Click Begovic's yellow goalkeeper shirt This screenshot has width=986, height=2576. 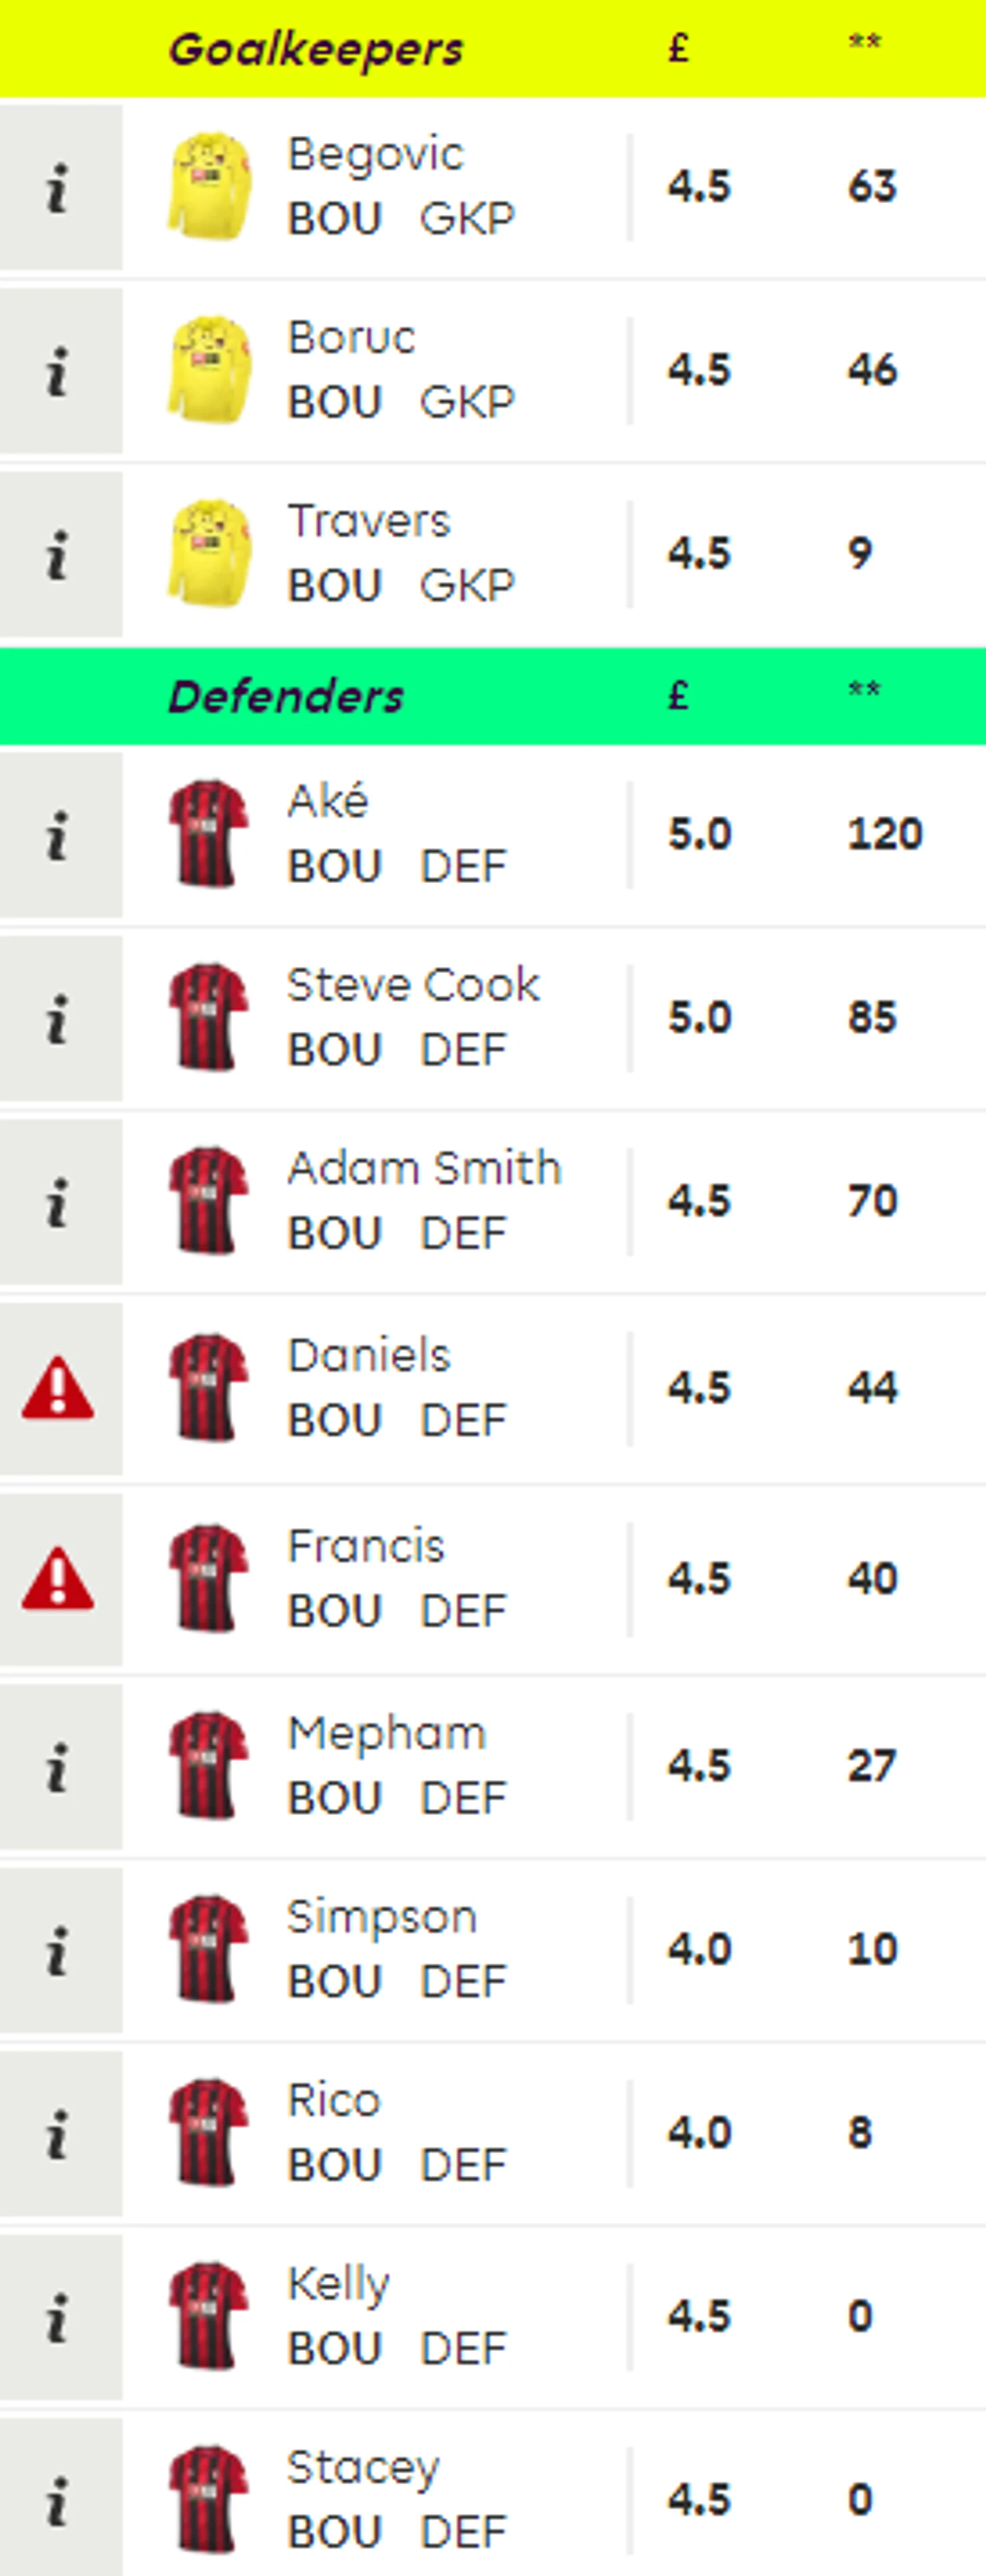(209, 187)
